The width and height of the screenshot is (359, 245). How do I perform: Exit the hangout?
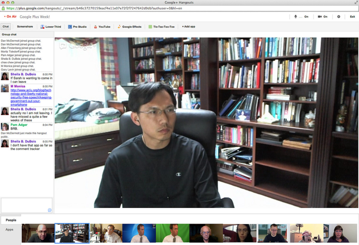[352, 17]
